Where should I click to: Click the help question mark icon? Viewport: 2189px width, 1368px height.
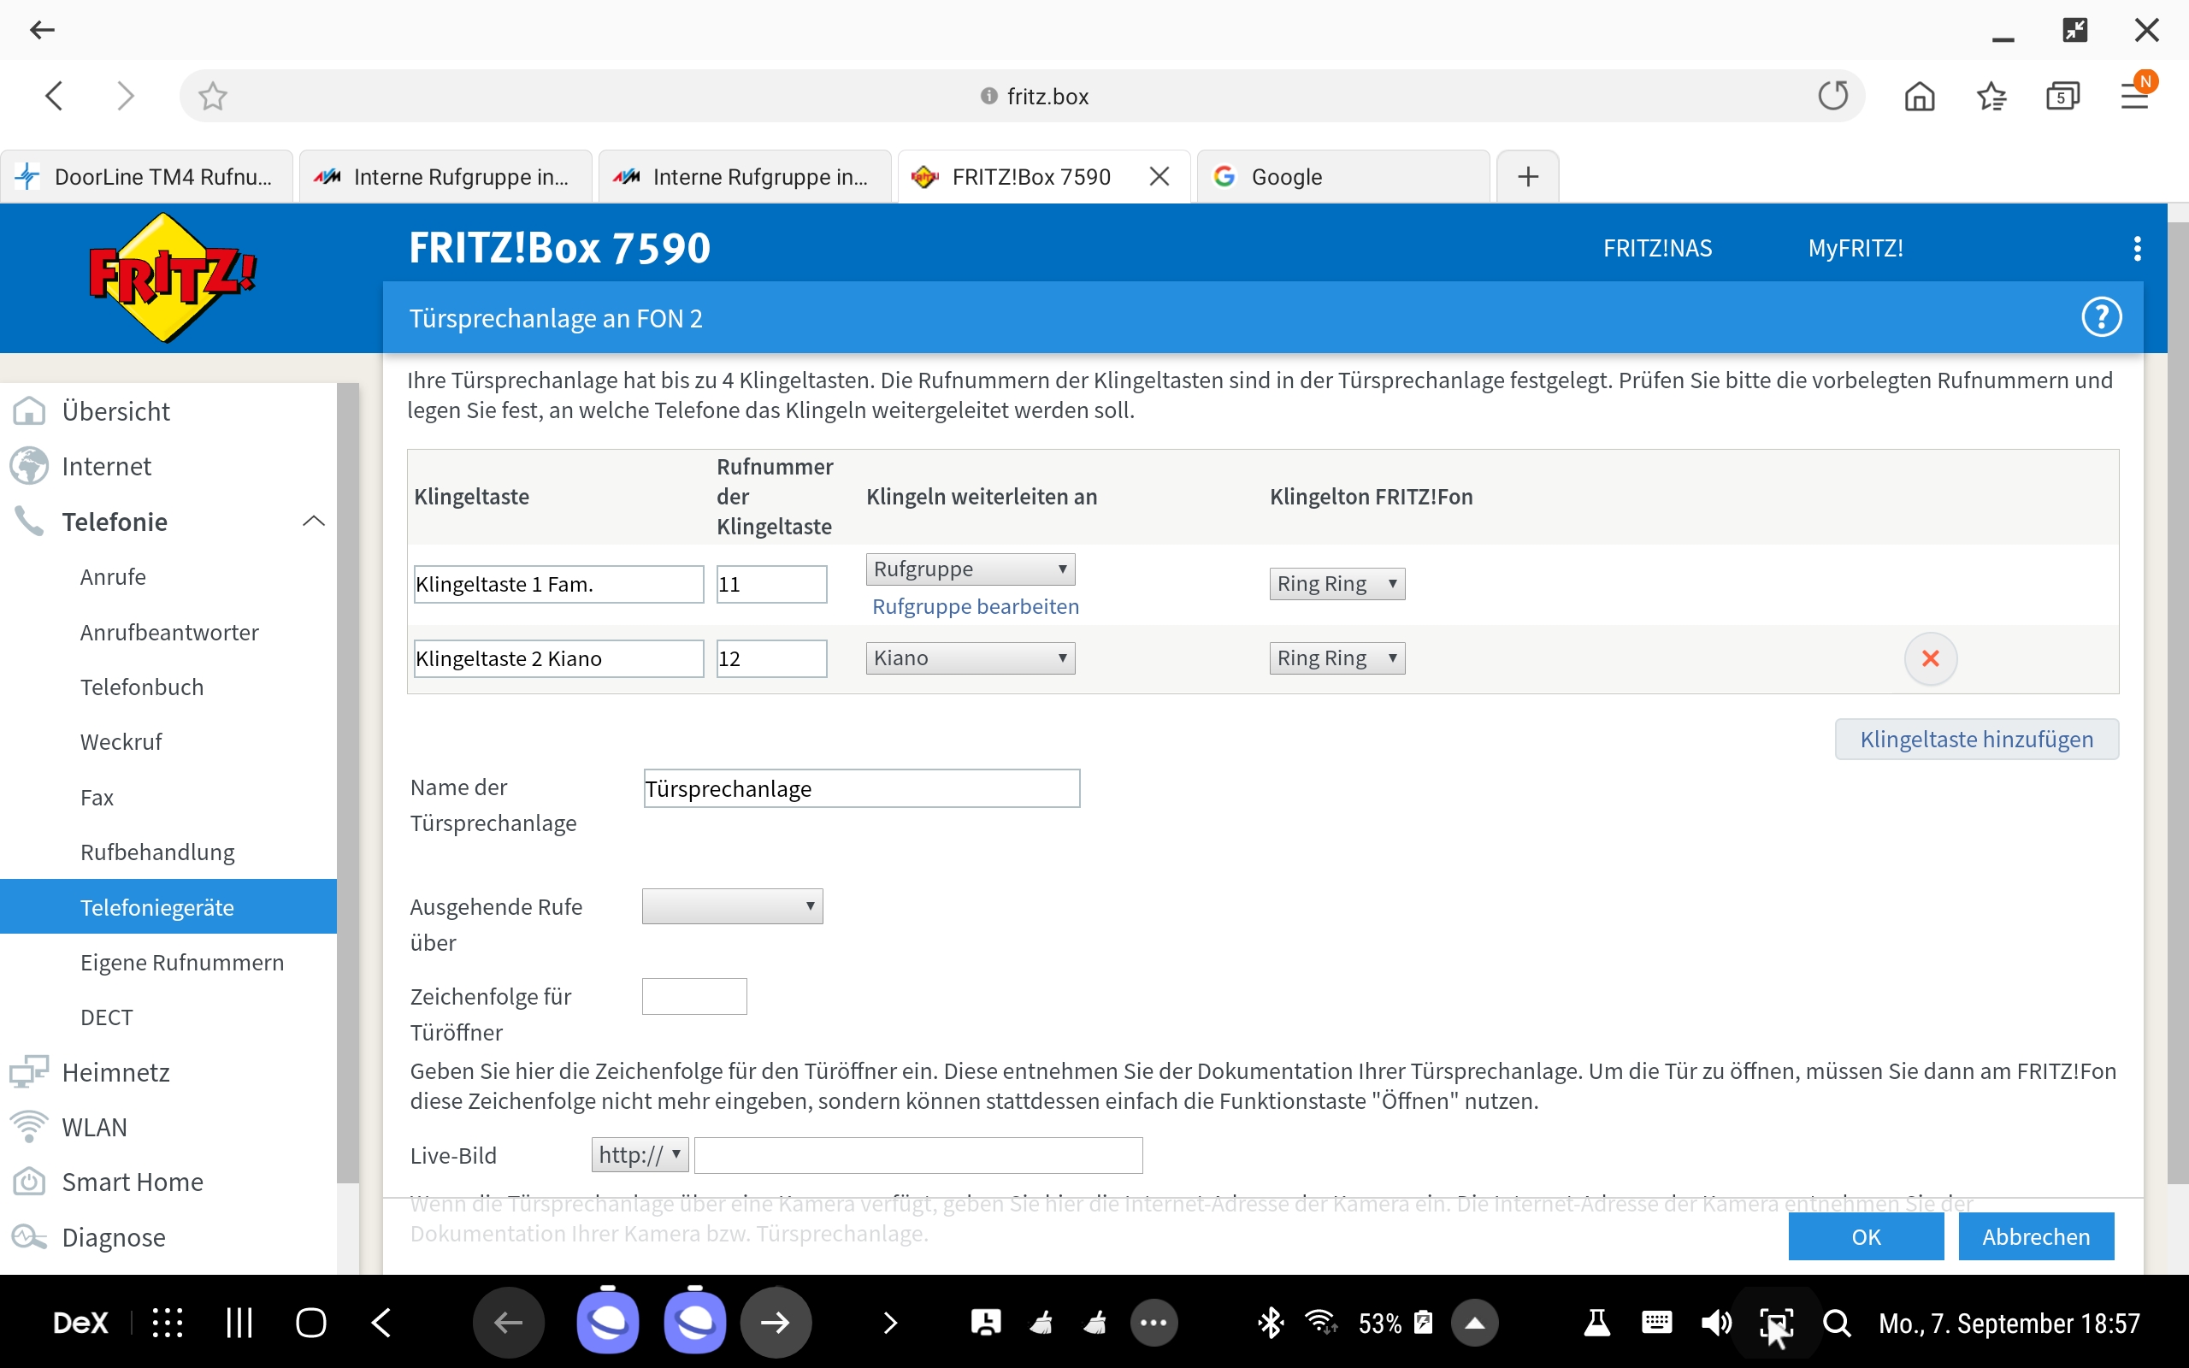[x=2100, y=317]
